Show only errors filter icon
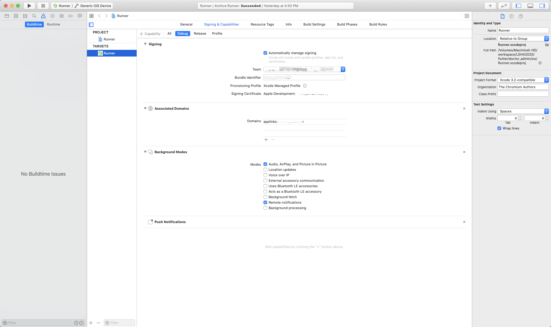551x327 pixels. 81,323
